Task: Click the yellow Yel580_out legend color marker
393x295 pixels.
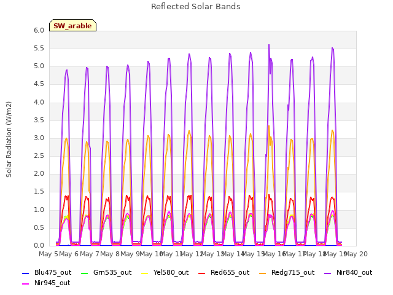Action: click(x=145, y=273)
